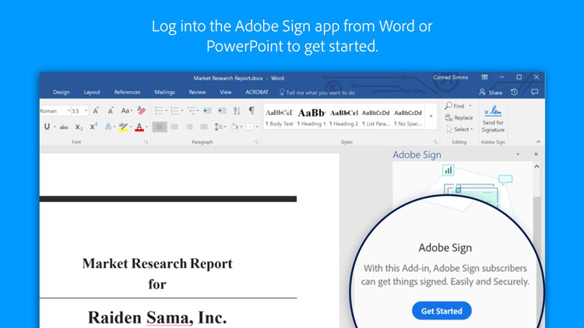Open the Mailings tab
This screenshot has height=328, width=584.
[x=164, y=92]
